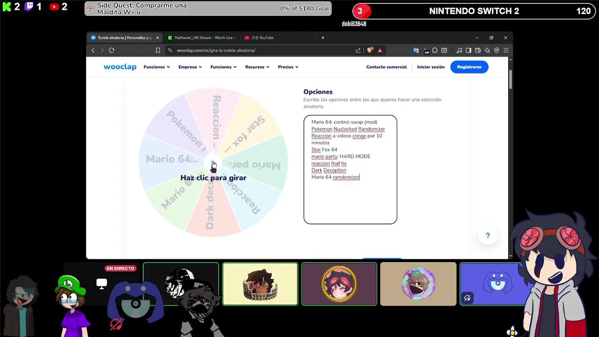The width and height of the screenshot is (599, 337).
Task: Expand the Precios dropdown
Action: coord(288,67)
